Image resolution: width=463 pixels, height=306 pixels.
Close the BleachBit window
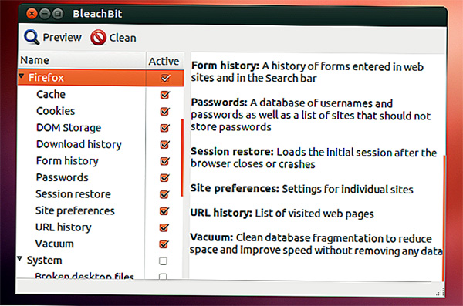[32, 14]
